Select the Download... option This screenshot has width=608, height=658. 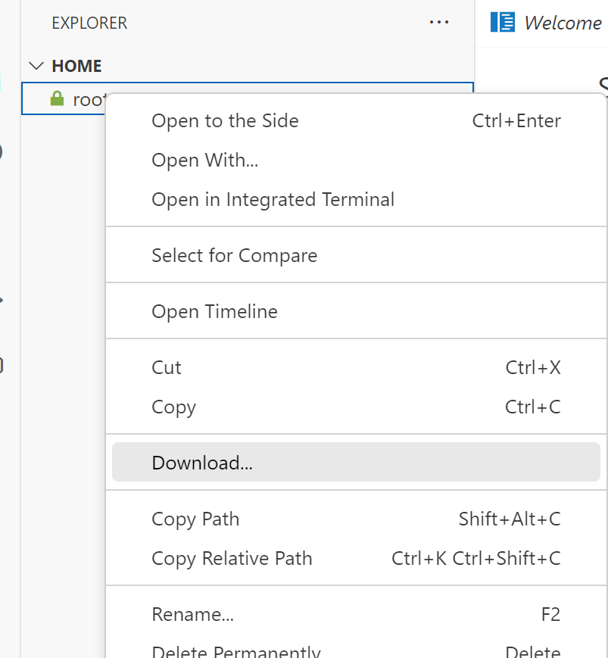tap(202, 463)
